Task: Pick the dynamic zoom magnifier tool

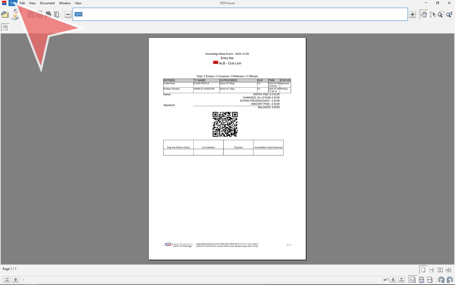Action: (x=449, y=15)
